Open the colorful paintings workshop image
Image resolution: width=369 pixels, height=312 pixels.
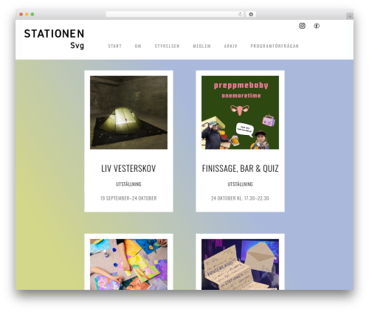[x=128, y=264]
